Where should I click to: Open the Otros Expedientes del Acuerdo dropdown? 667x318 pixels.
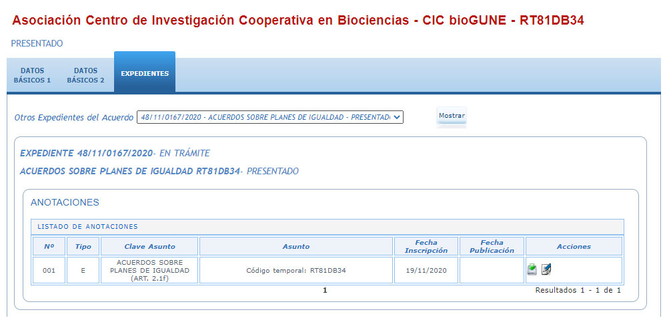coord(269,118)
